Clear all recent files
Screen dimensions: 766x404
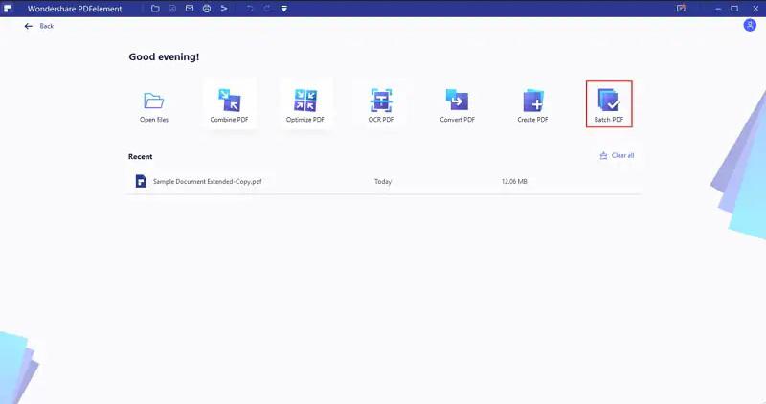617,155
